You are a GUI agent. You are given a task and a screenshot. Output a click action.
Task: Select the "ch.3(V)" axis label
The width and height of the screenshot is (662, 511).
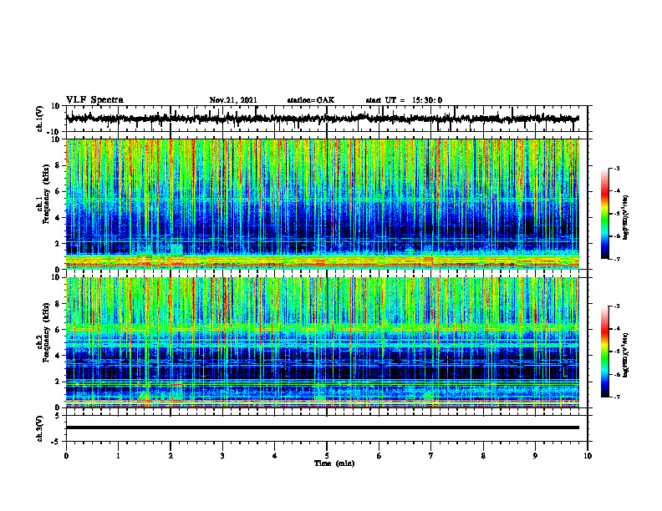40,428
